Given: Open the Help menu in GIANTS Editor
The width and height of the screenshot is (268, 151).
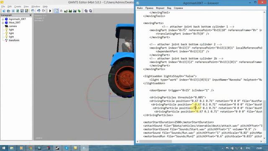Looking at the screenshot, I should pyautogui.click(x=45, y=7).
